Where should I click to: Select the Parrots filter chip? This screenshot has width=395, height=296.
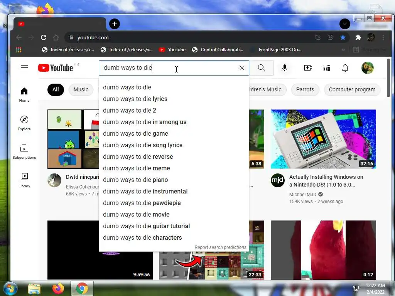pos(305,89)
